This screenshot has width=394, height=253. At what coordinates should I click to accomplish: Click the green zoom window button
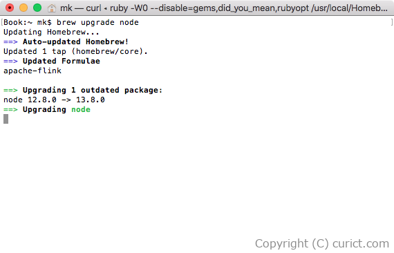[x=37, y=8]
